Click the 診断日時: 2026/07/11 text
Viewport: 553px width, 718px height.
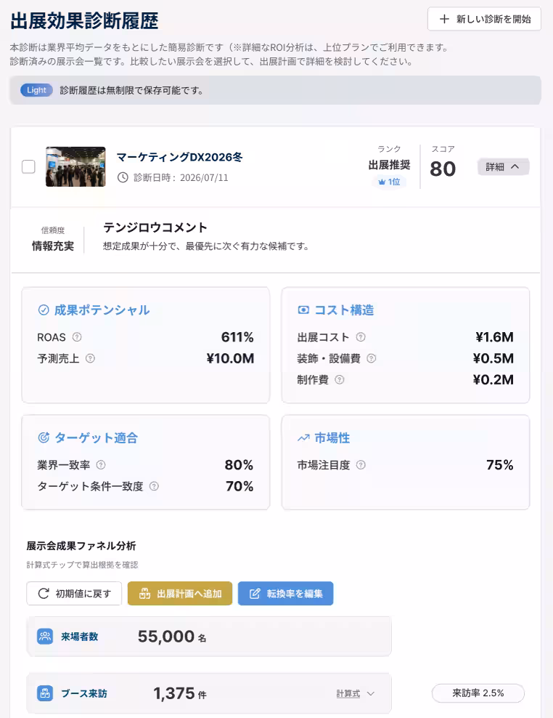pos(181,177)
